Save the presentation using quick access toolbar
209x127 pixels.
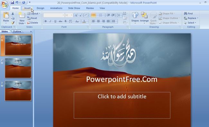pyautogui.click(x=13, y=2)
